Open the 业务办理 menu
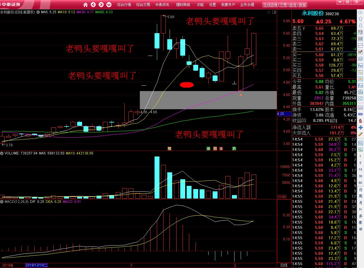The image size is (364, 268). coord(247,5)
